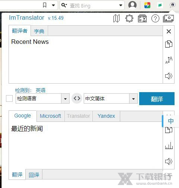
Task: Open ImTranslator options gear icon
Action: [x=129, y=19]
